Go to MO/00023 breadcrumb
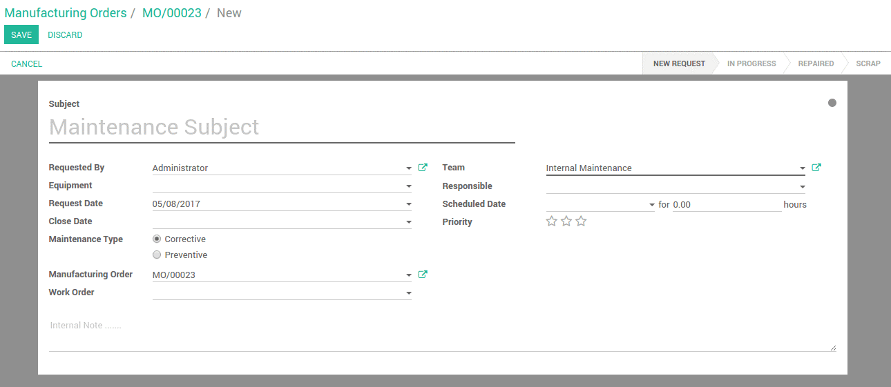This screenshot has height=387, width=891. coord(172,13)
